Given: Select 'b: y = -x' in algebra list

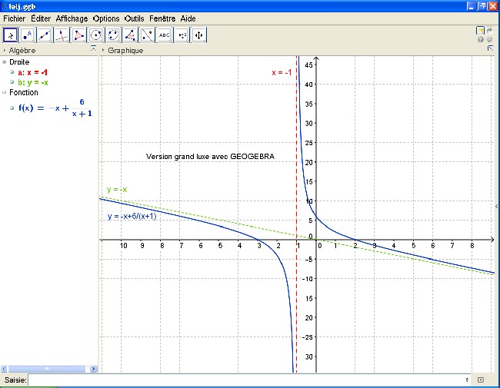Looking at the screenshot, I should (x=33, y=82).
